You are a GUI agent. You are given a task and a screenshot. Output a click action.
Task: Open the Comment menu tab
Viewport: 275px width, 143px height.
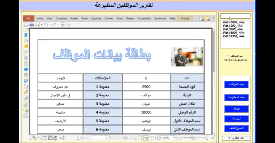[61, 18]
